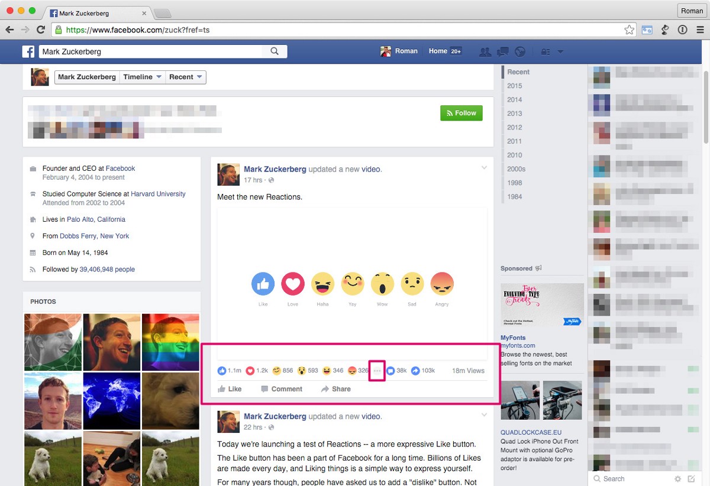710x486 pixels.
Task: Click Like under the Reactions post
Action: (230, 389)
